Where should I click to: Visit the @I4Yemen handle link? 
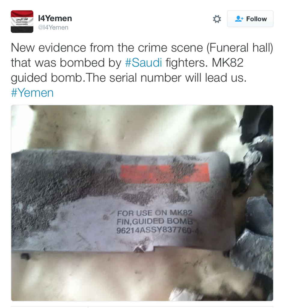coord(53,27)
